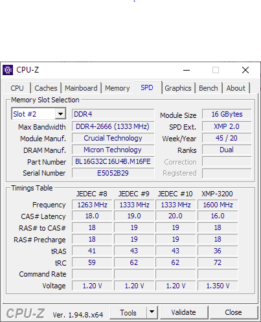Click the 72 tRC cell
261x322 pixels.
218,262
